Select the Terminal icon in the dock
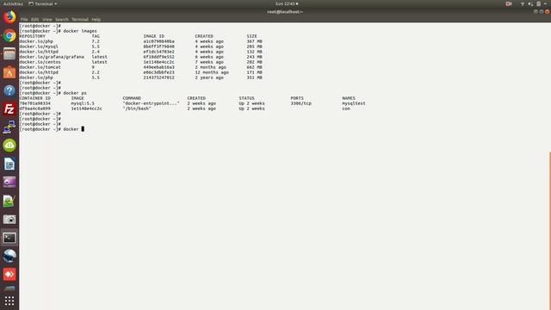551x310 pixels. [x=9, y=238]
